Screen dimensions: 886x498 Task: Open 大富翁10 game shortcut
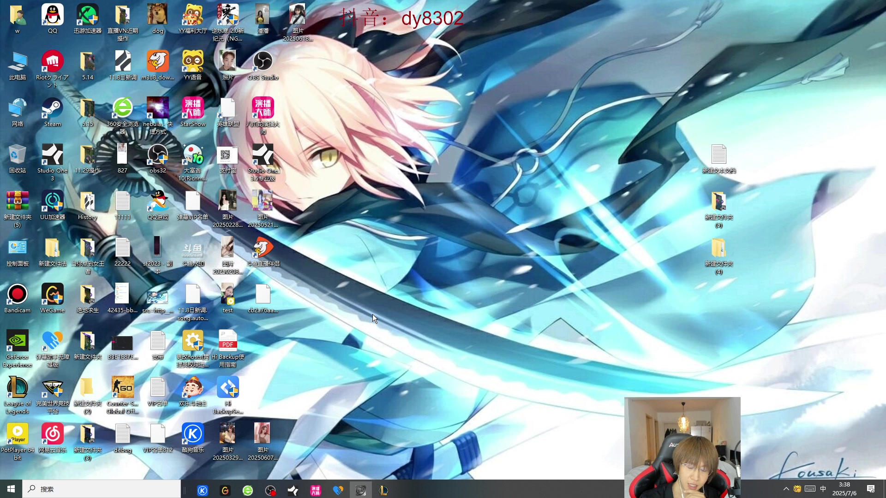tap(193, 154)
